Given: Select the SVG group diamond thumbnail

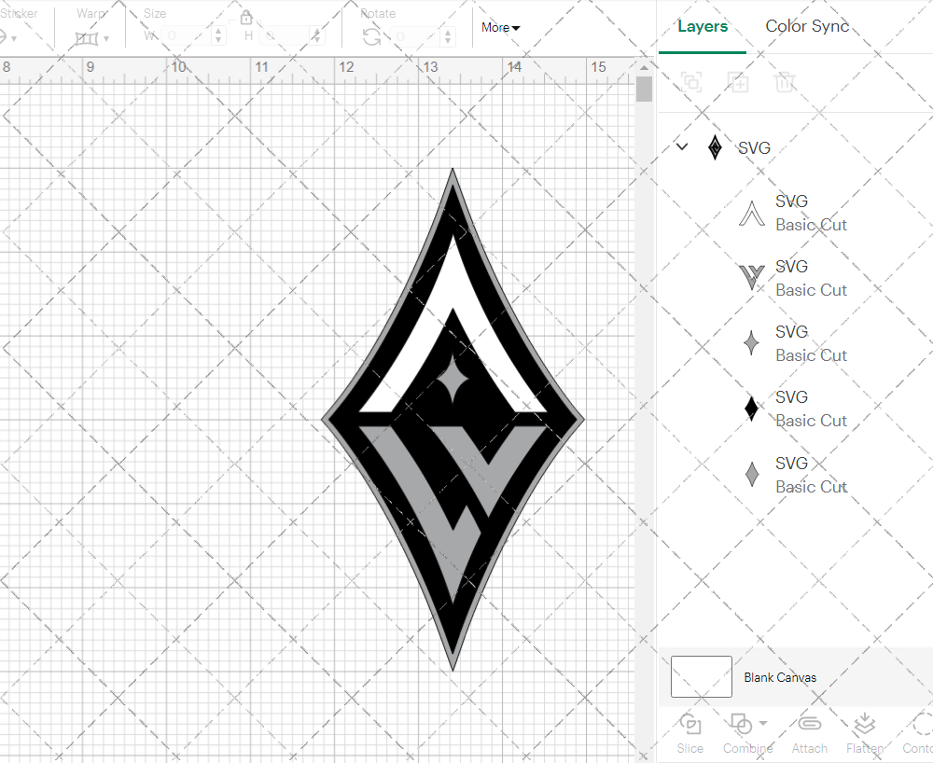Looking at the screenshot, I should pyautogui.click(x=716, y=147).
